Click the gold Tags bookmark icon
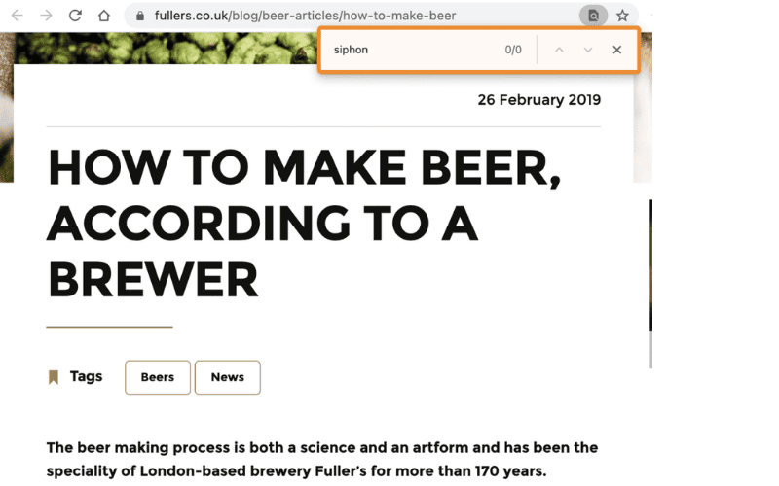Viewport: 779px width, 486px height. click(x=54, y=377)
